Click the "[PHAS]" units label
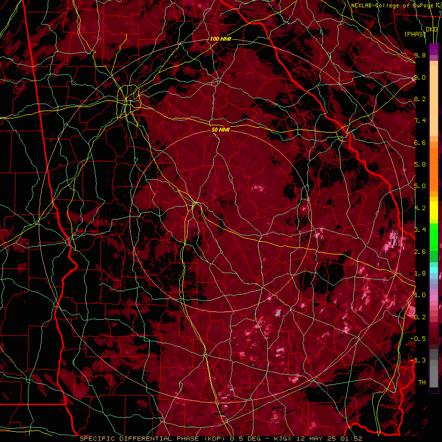Screen dimensions: 442x442 click(414, 34)
